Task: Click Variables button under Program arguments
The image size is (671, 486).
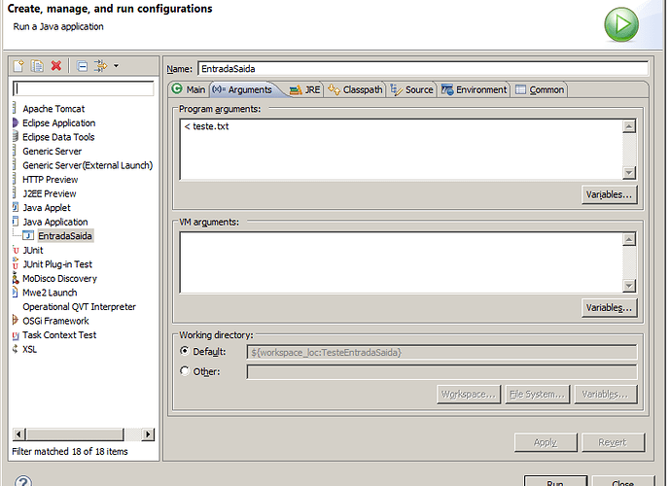Action: [x=609, y=194]
